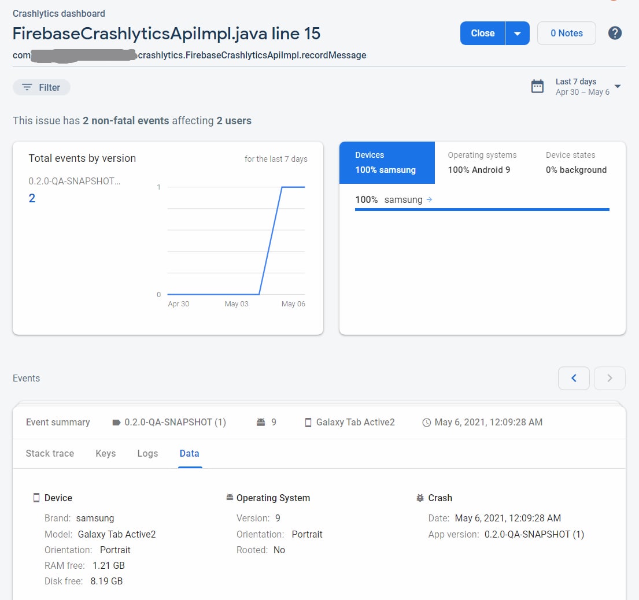This screenshot has height=600, width=639.
Task: Click the version event count 2
Action: click(32, 198)
